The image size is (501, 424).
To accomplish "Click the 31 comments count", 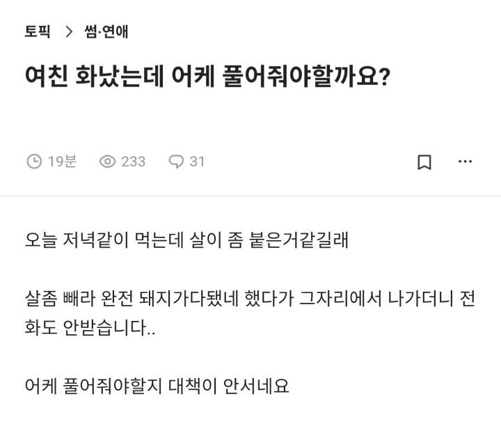I will pos(197,162).
